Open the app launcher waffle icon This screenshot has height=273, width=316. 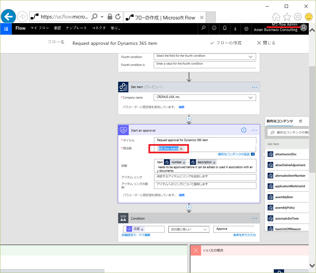[6, 29]
